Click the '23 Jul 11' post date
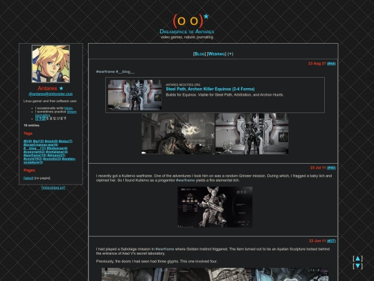The width and height of the screenshot is (374, 281). click(318, 168)
